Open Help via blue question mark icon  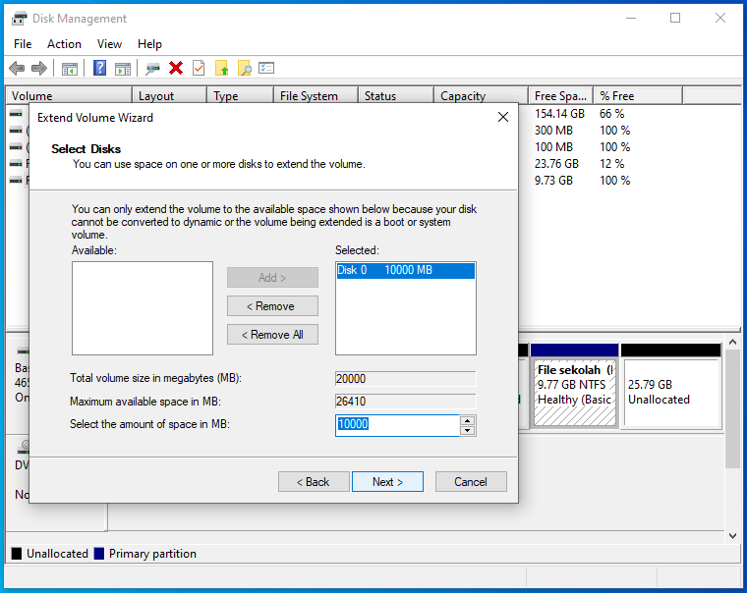coord(99,69)
